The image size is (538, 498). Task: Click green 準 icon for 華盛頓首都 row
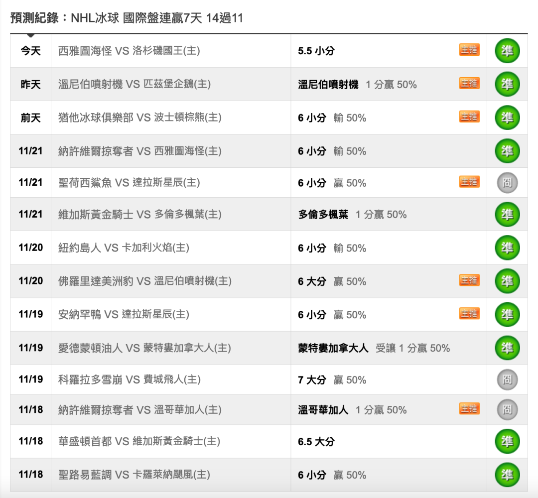tap(507, 441)
